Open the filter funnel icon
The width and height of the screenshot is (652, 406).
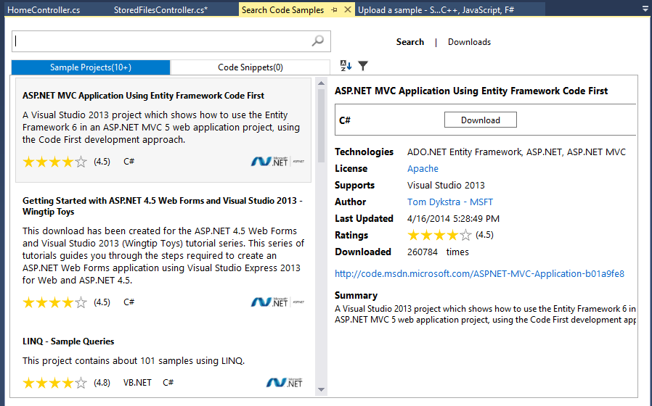pyautogui.click(x=363, y=65)
